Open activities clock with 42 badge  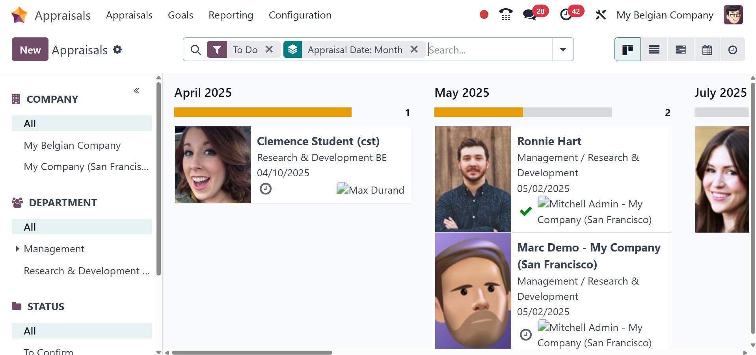566,15
